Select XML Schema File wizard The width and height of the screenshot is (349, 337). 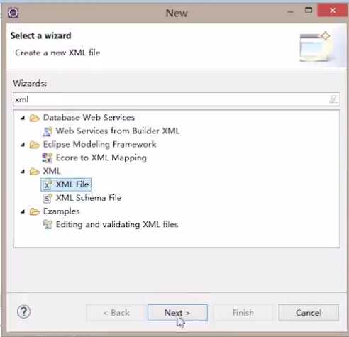point(89,198)
